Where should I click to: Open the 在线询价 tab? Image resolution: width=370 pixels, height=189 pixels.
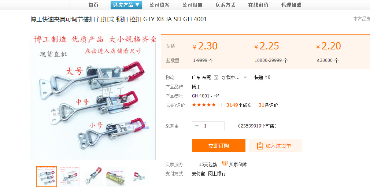click(258, 5)
